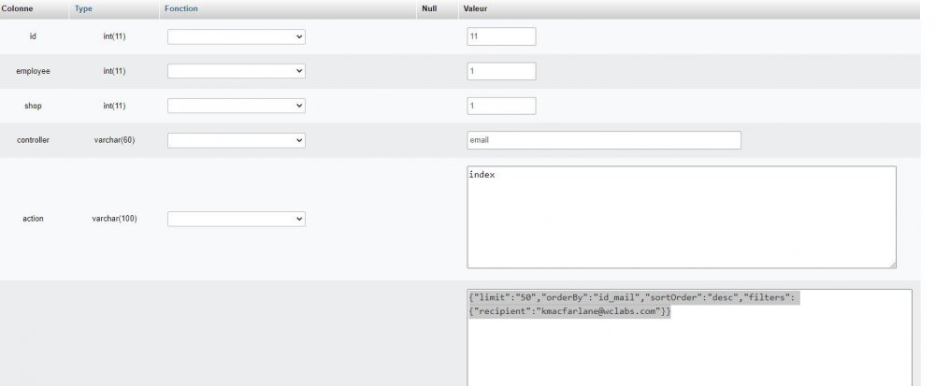Viewport: 935px width, 386px height.
Task: Click int(11) type in id row
Action: (114, 36)
